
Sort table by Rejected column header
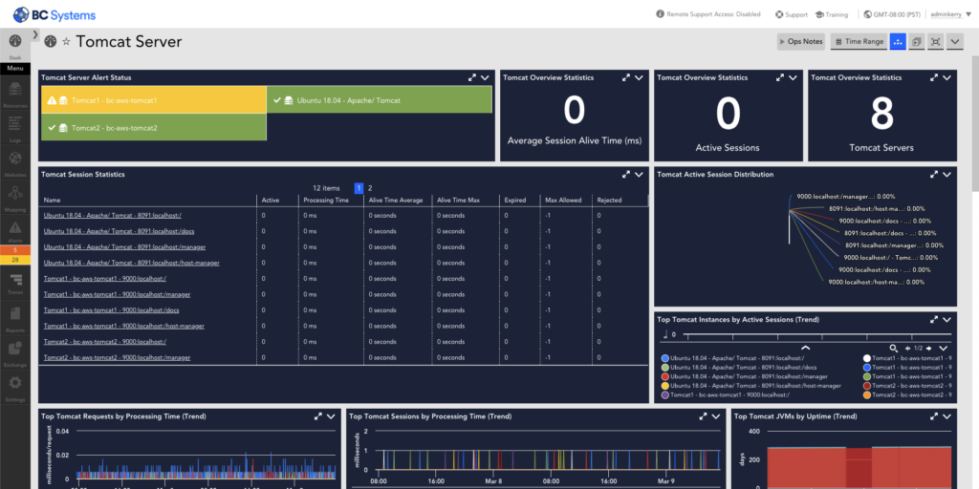(x=609, y=201)
